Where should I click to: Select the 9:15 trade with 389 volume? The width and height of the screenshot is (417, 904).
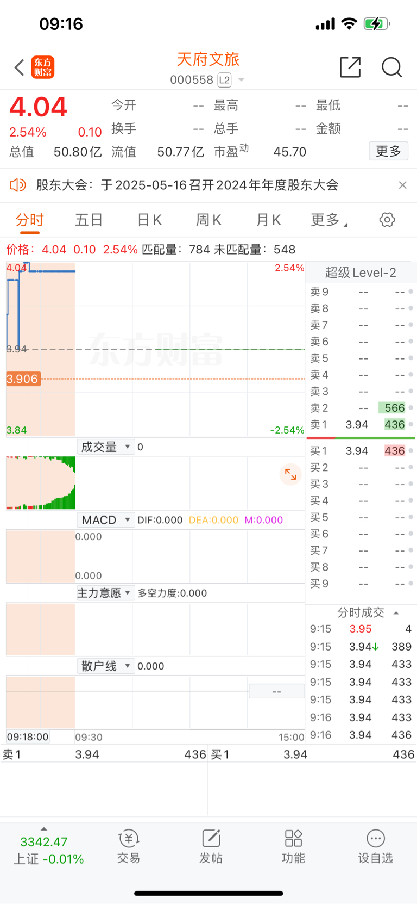tap(361, 647)
